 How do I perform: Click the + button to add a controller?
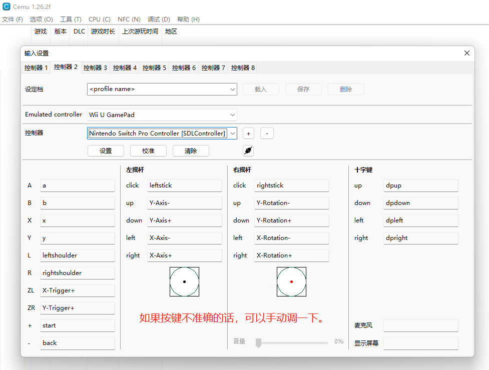pos(248,133)
